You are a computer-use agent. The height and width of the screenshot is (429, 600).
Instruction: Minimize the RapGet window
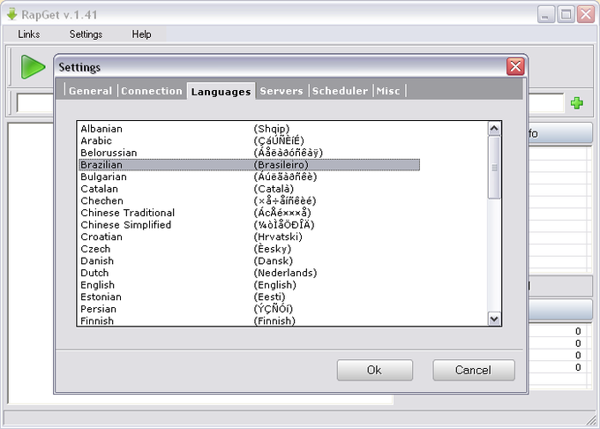point(546,14)
